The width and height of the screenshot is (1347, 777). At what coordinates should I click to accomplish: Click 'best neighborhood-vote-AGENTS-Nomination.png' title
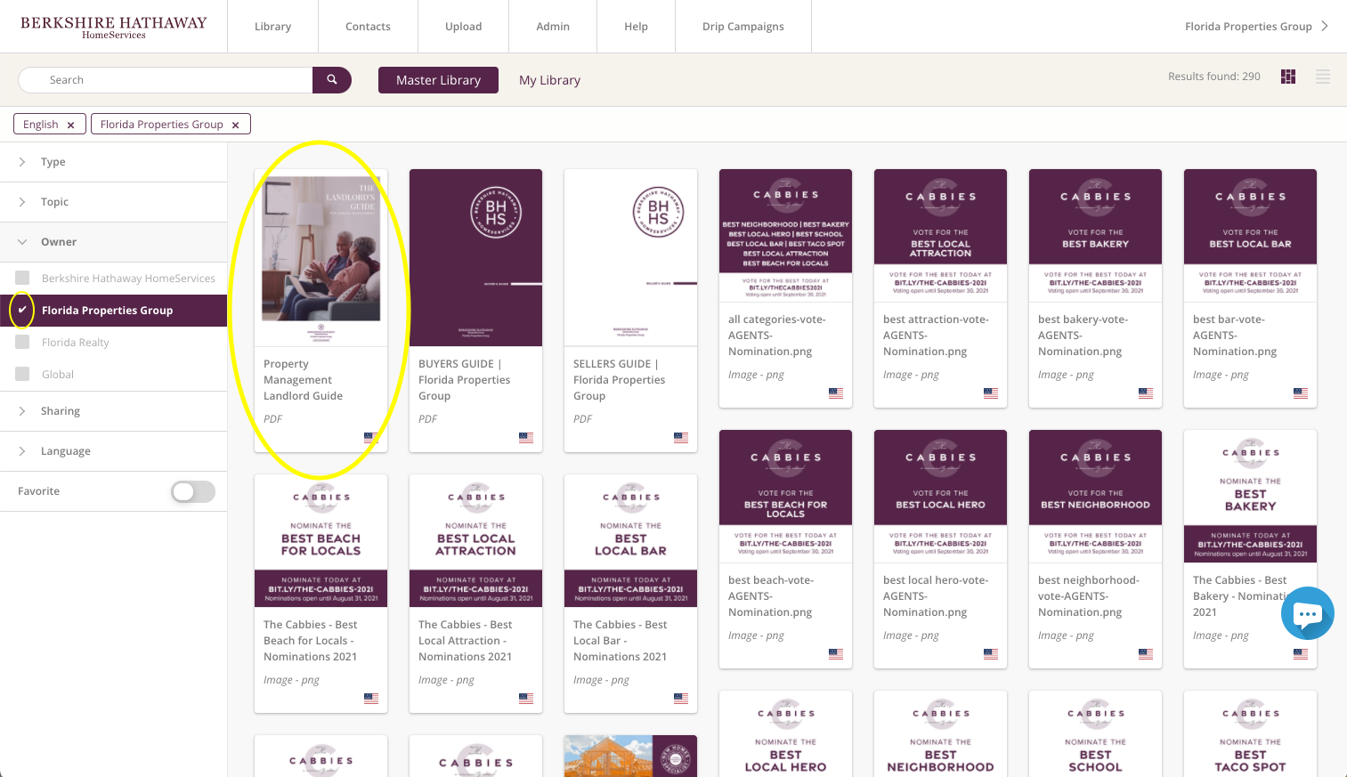coord(1089,596)
